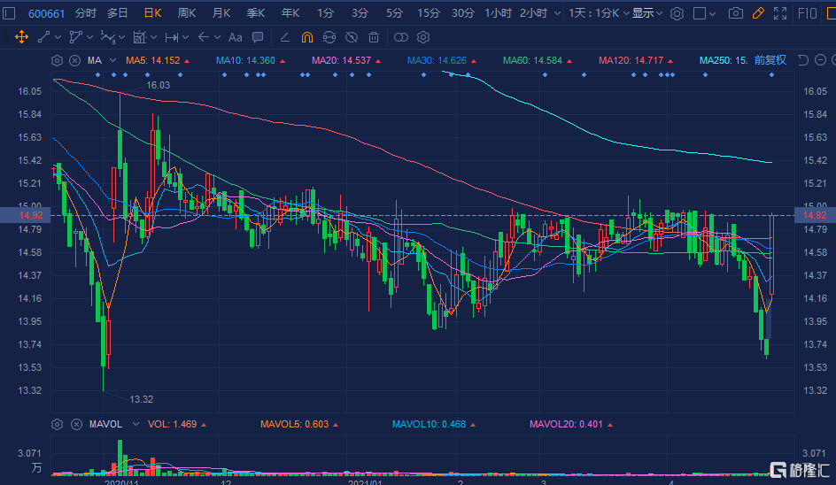Take a chart screenshot with camera icon

[736, 13]
